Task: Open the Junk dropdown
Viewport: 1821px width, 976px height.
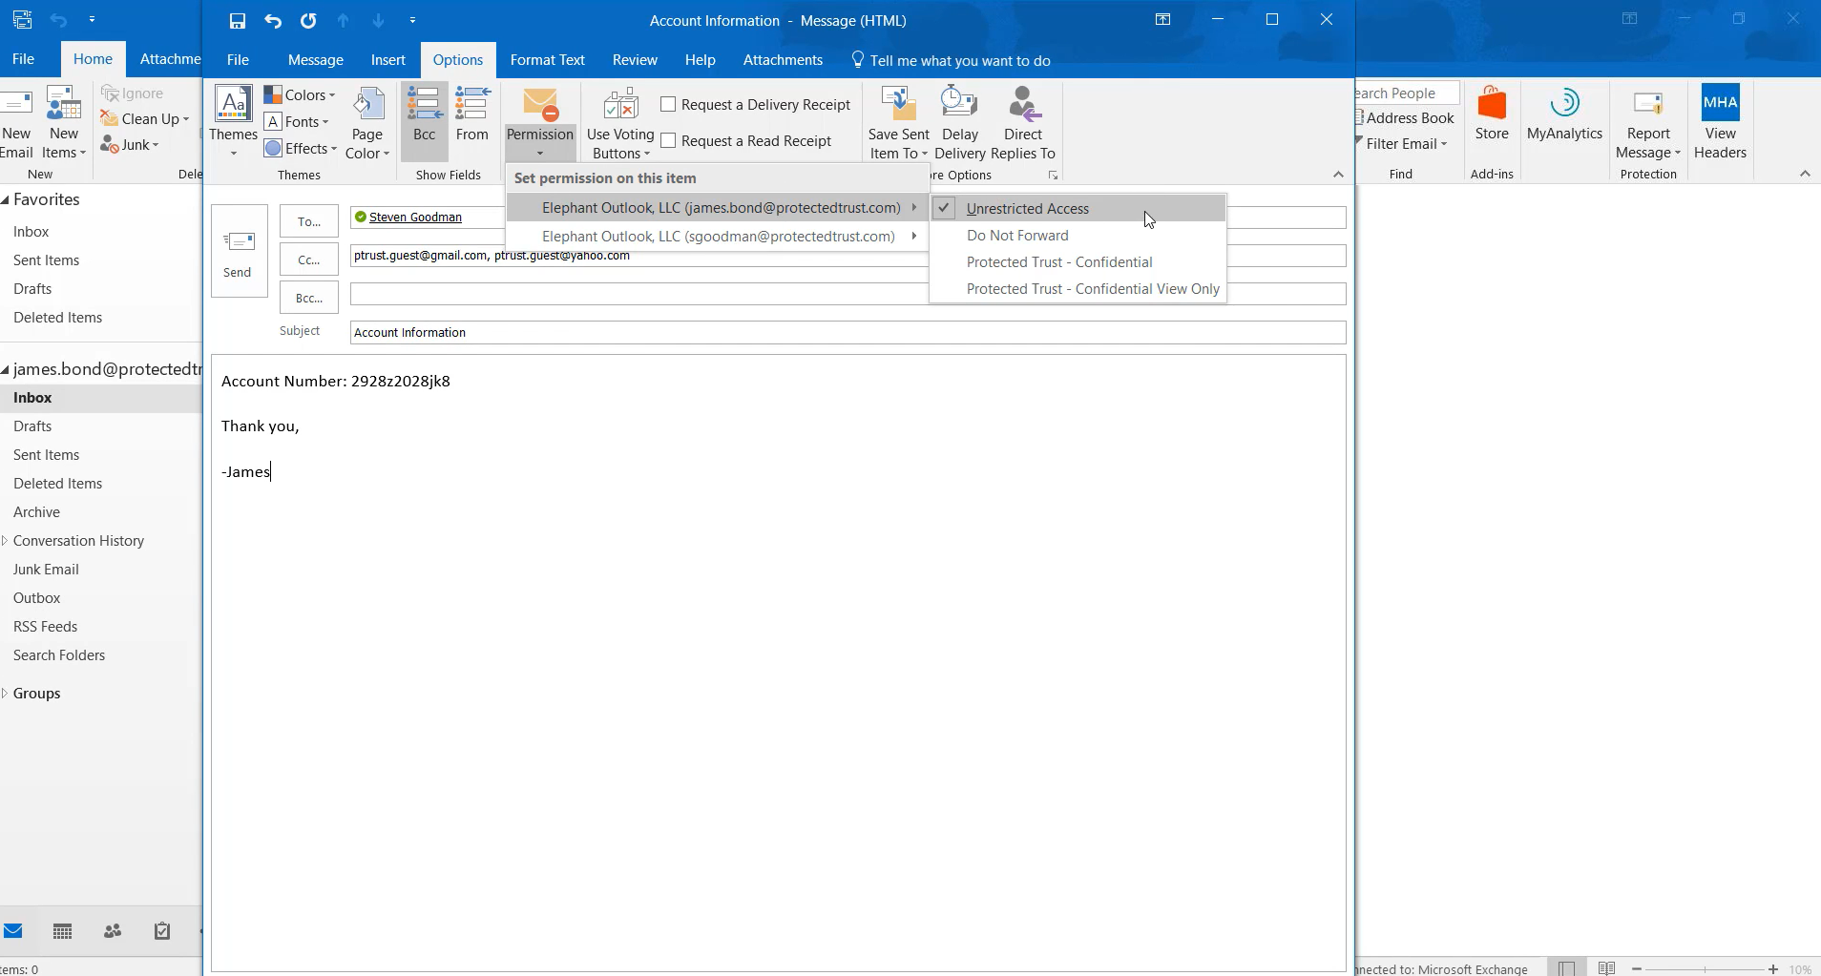Action: pyautogui.click(x=131, y=144)
